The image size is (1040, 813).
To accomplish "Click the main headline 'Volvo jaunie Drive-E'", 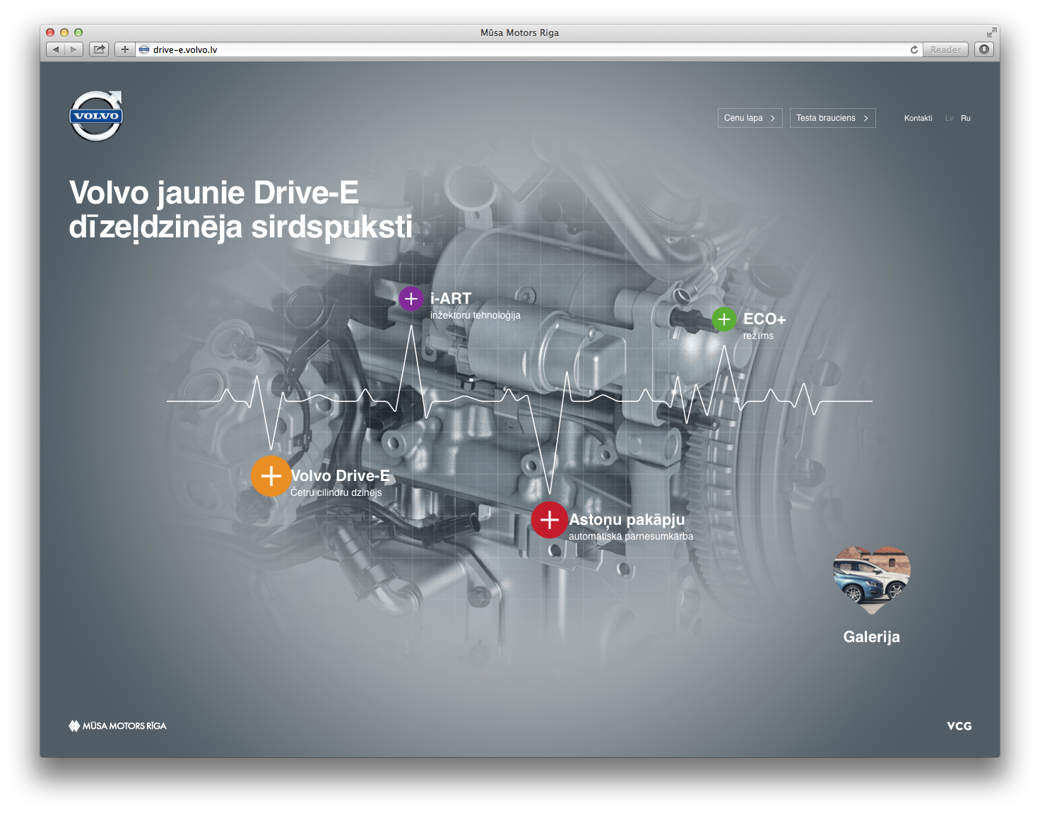I will pos(214,192).
